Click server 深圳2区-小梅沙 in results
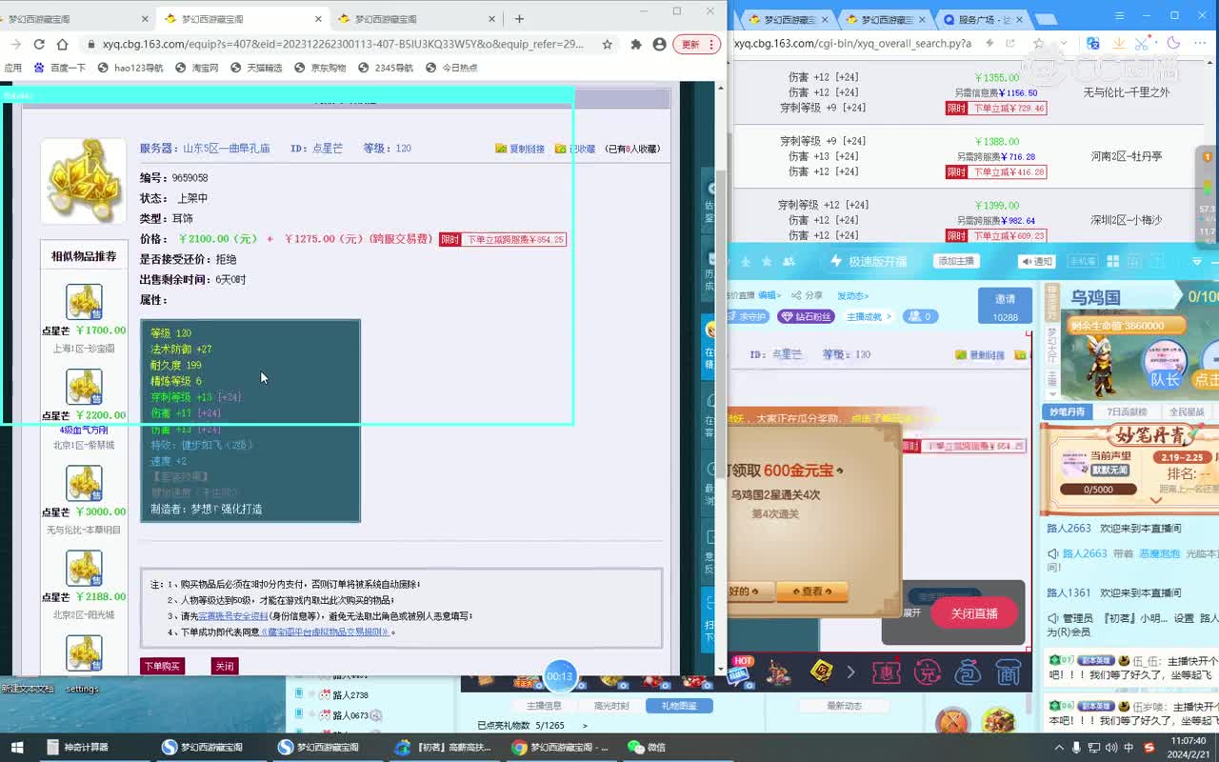The width and height of the screenshot is (1219, 762). tap(1127, 220)
